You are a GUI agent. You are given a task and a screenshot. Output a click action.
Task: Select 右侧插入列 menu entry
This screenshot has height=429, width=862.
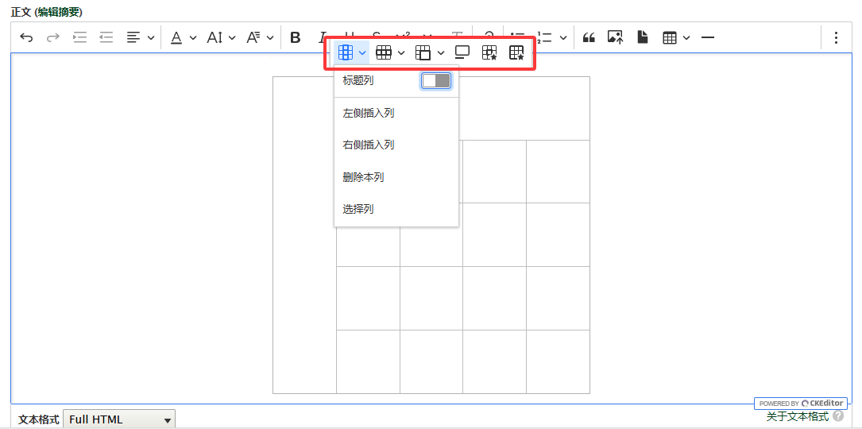pyautogui.click(x=369, y=145)
